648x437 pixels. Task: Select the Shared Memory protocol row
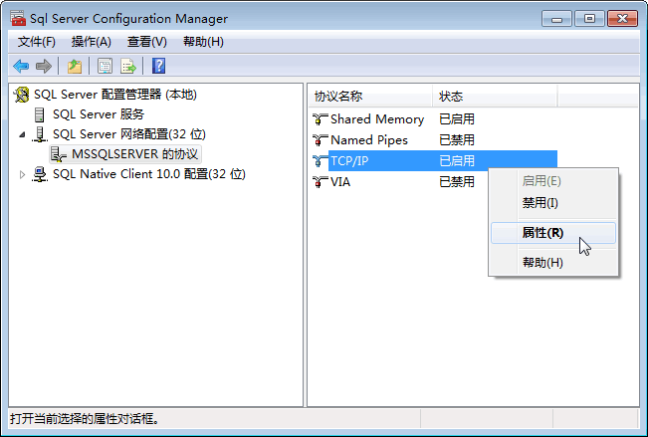pyautogui.click(x=434, y=119)
